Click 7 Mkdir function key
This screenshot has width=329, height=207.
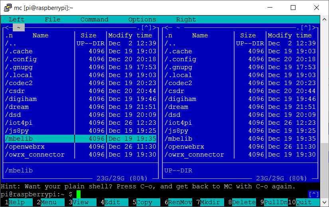point(210,202)
